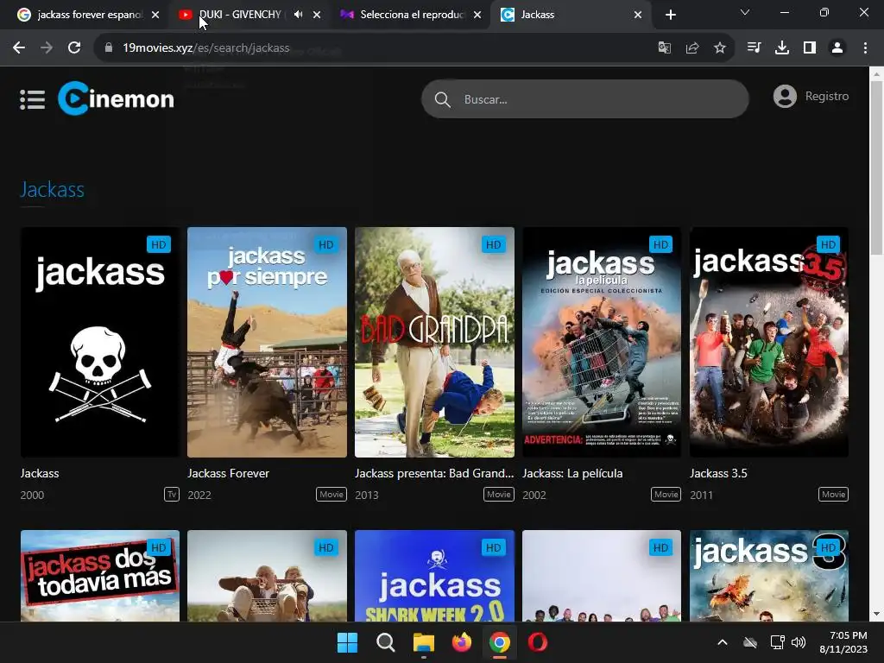The width and height of the screenshot is (884, 663).
Task: Click the Jackass title under the skull poster
Action: (40, 474)
